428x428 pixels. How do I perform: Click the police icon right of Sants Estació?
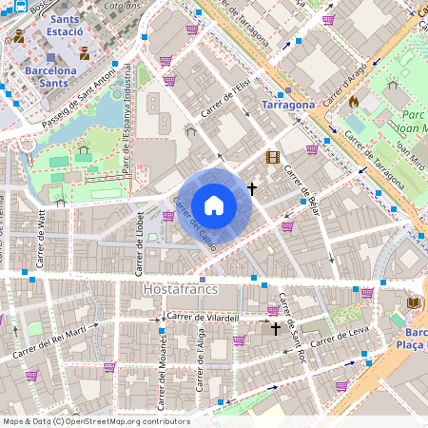click(x=85, y=53)
